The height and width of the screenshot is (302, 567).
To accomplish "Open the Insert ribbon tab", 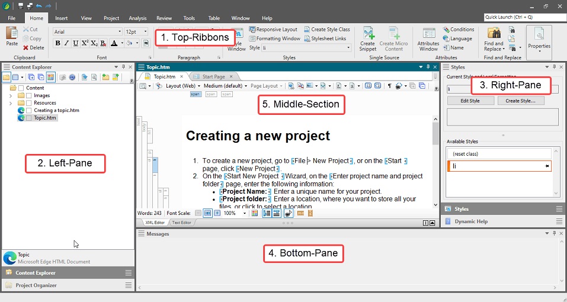I will (x=61, y=18).
